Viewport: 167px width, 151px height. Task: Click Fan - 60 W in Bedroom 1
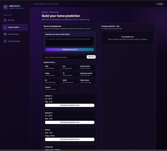(x=49, y=99)
